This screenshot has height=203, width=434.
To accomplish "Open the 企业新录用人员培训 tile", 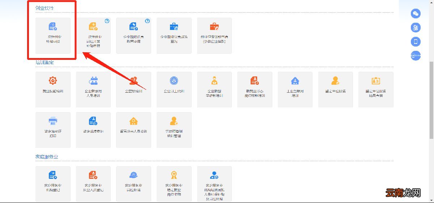I will (x=93, y=89).
